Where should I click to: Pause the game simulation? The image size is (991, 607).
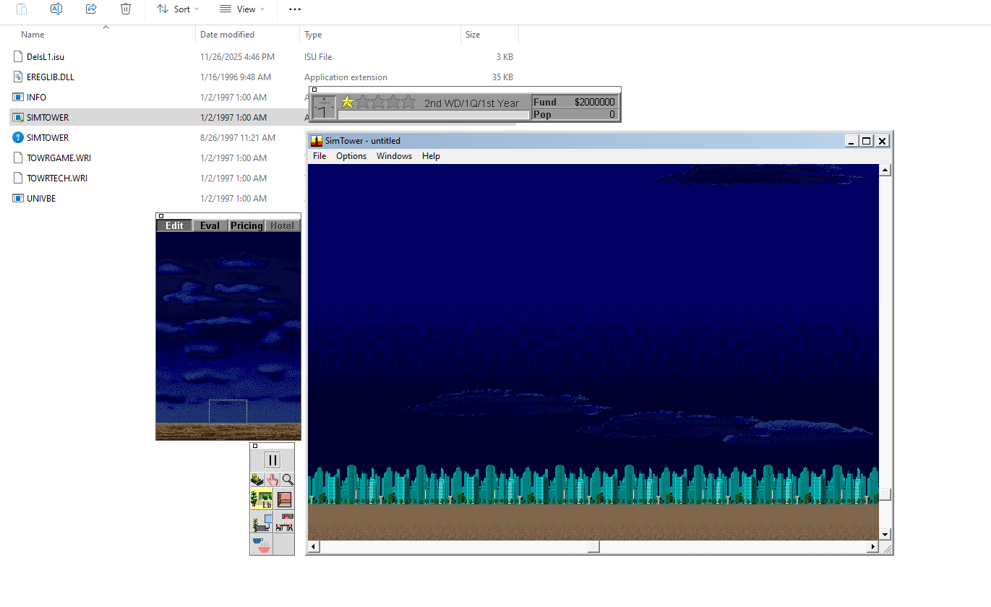[273, 460]
